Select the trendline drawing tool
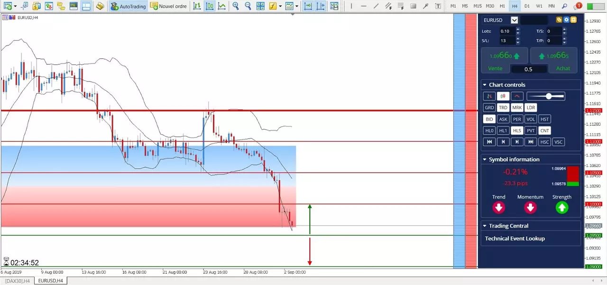This screenshot has height=285, width=607. (376, 6)
